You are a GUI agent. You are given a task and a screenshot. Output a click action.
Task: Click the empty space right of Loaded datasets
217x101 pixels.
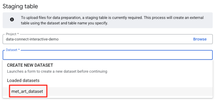[x=126, y=80]
